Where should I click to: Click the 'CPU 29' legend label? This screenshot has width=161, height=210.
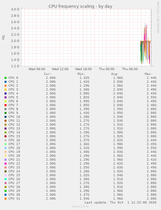pos(14,191)
